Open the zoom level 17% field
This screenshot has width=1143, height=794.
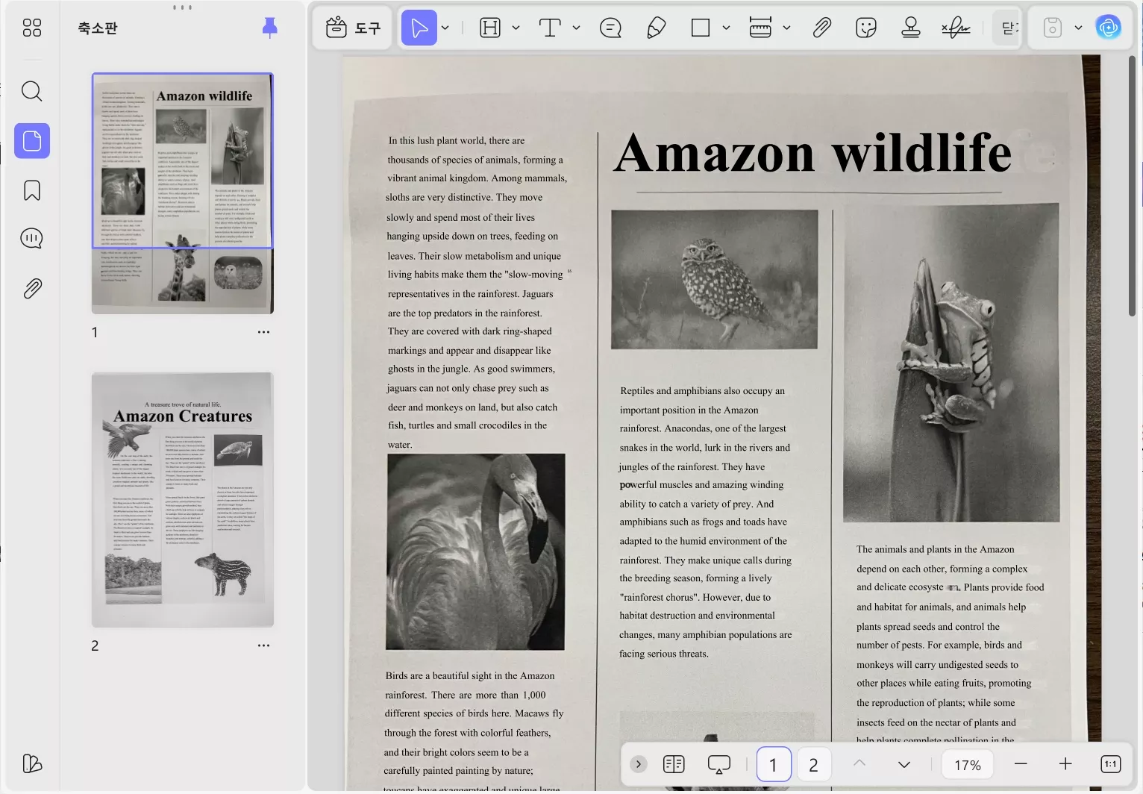pos(968,765)
